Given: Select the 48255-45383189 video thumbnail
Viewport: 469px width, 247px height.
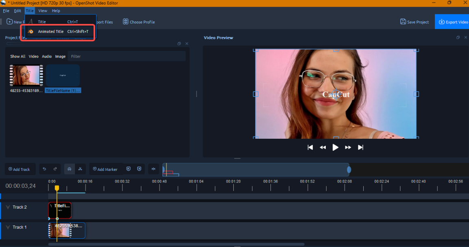Looking at the screenshot, I should pos(26,75).
